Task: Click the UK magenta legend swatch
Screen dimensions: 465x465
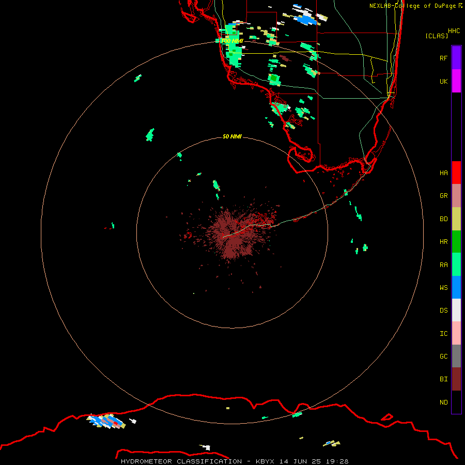Action: click(x=456, y=81)
